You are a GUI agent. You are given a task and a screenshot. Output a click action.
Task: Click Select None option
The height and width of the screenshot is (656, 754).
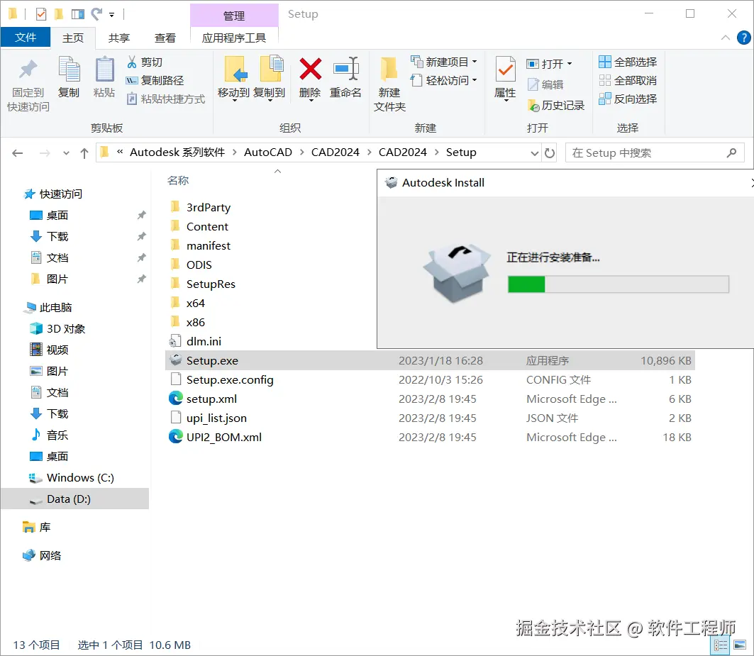tap(628, 80)
